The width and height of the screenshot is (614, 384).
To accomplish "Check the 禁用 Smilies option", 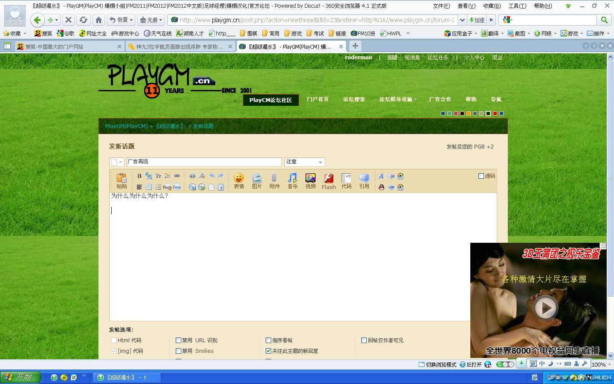I will pyautogui.click(x=179, y=351).
